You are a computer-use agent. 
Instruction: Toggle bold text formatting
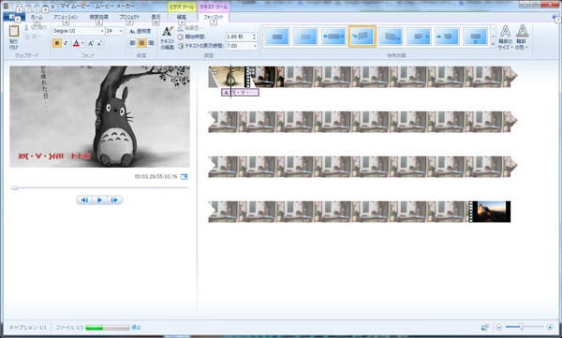pyautogui.click(x=57, y=43)
